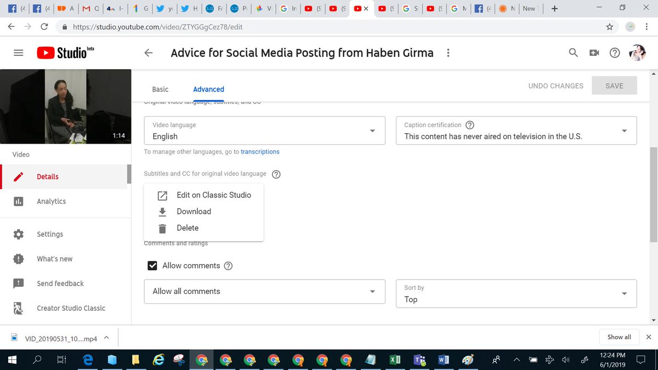Click the upload video camera icon
This screenshot has height=370, width=658.
(x=594, y=53)
